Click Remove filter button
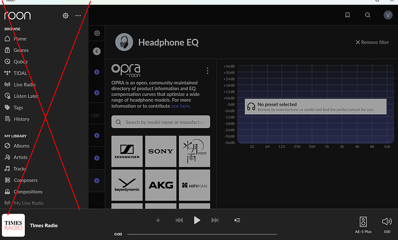 (x=372, y=42)
